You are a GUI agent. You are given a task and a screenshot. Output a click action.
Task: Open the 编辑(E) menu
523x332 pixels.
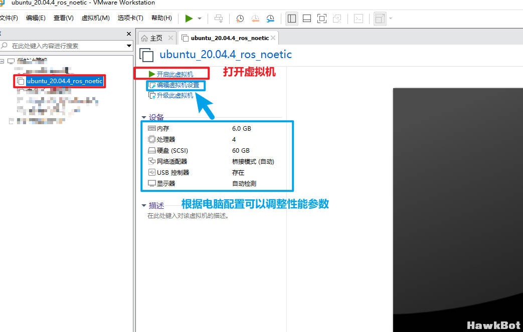36,18
